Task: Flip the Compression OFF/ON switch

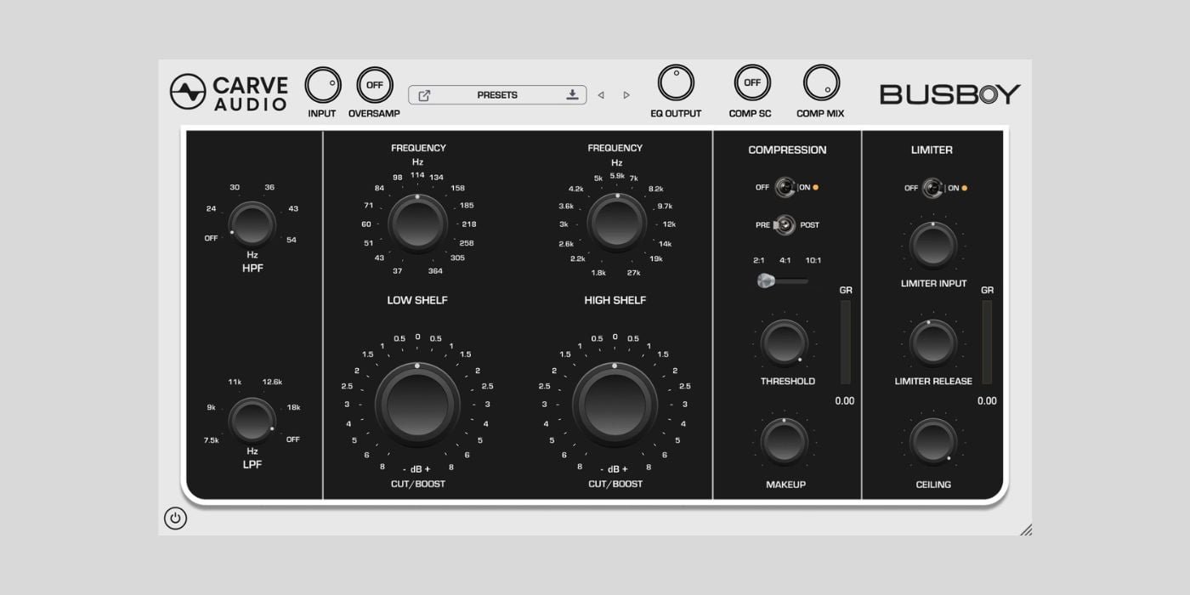Action: [x=786, y=187]
